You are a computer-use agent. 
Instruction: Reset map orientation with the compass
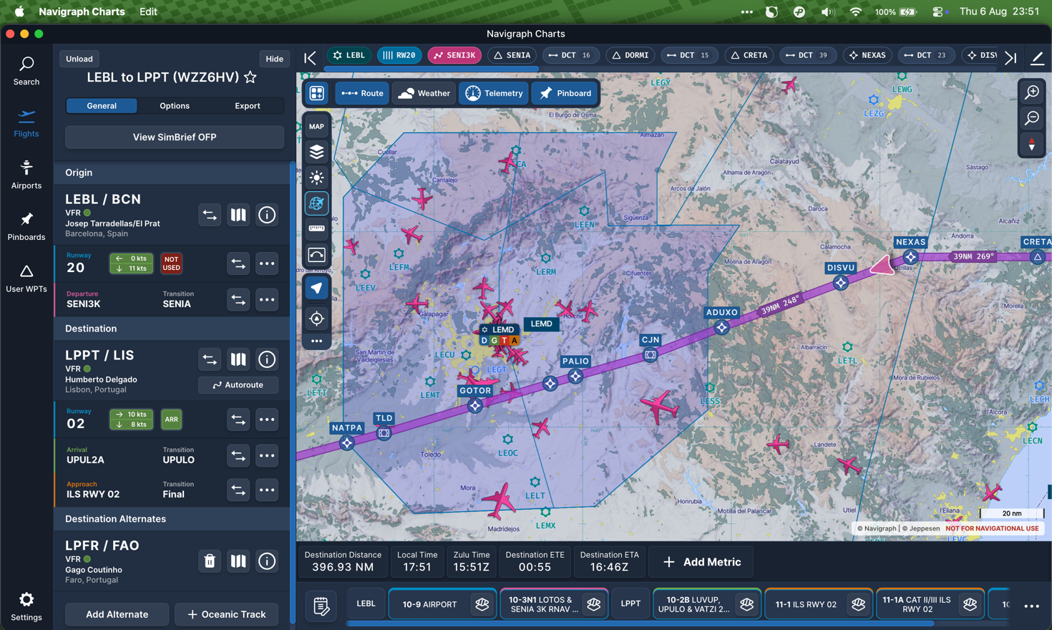coord(1032,145)
